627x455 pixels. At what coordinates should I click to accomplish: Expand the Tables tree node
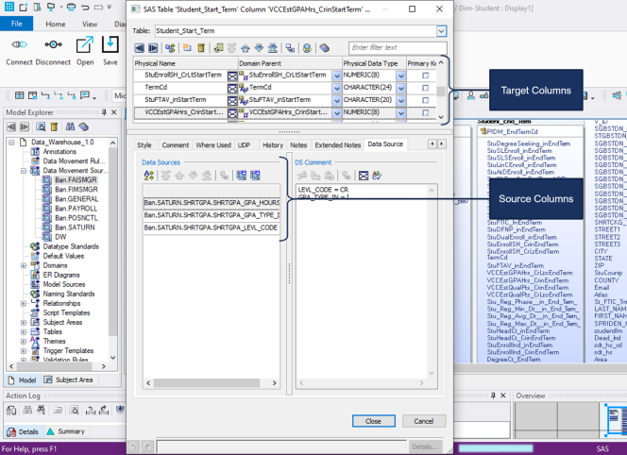coord(24,332)
